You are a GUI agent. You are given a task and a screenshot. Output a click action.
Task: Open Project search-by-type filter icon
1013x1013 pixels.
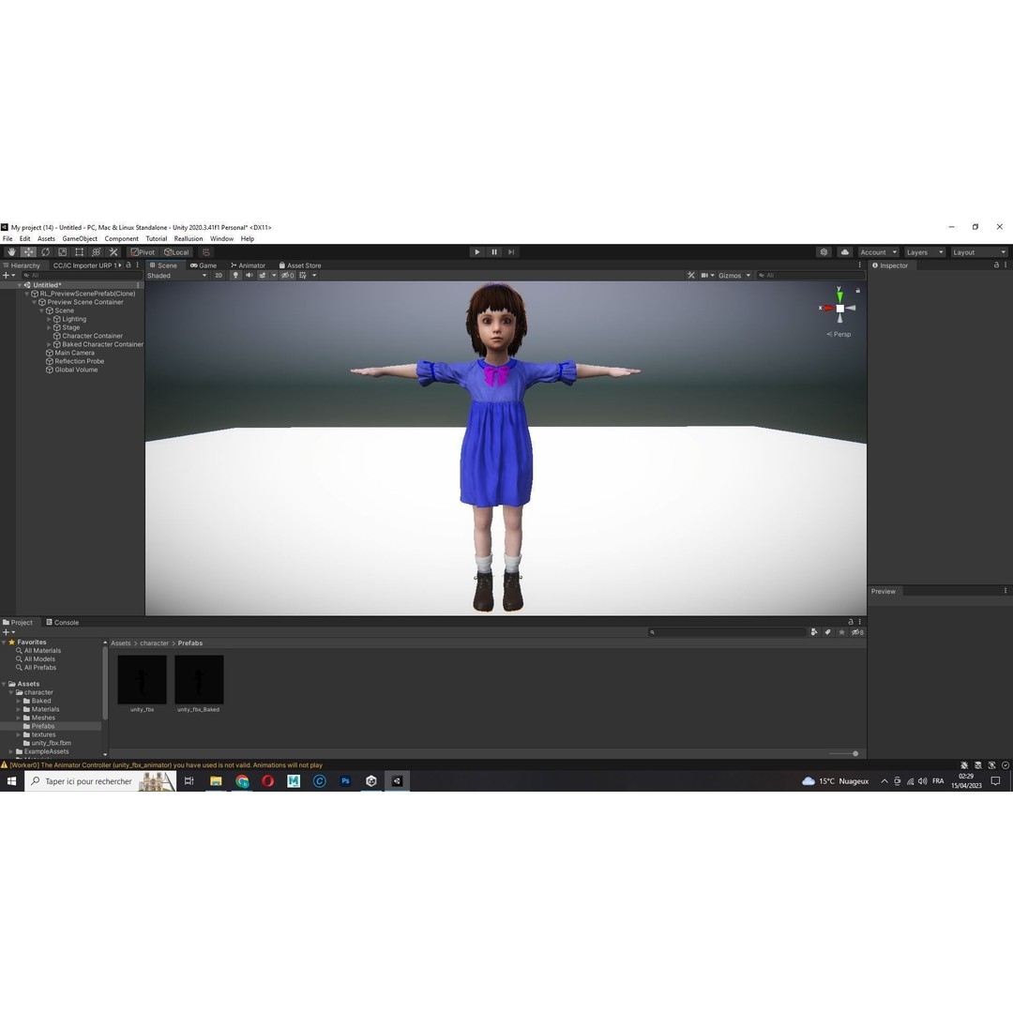(814, 632)
